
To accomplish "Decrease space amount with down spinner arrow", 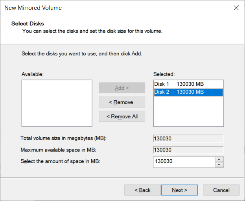I will 219,164.
